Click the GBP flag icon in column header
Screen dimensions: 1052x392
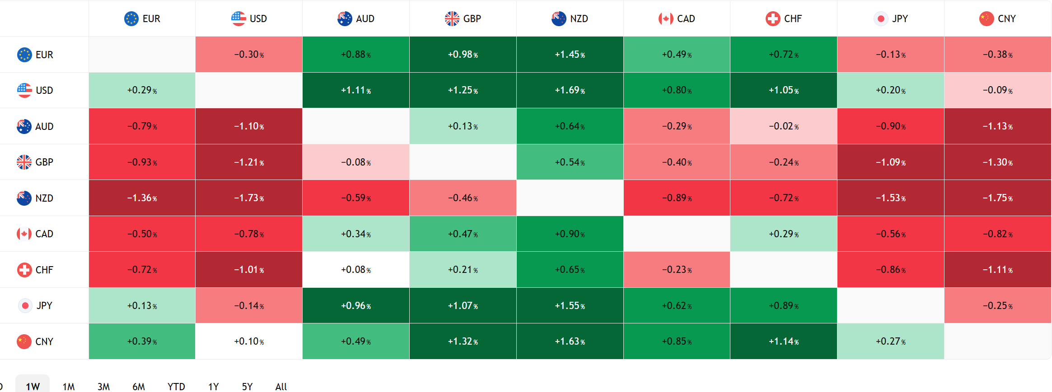tap(452, 18)
